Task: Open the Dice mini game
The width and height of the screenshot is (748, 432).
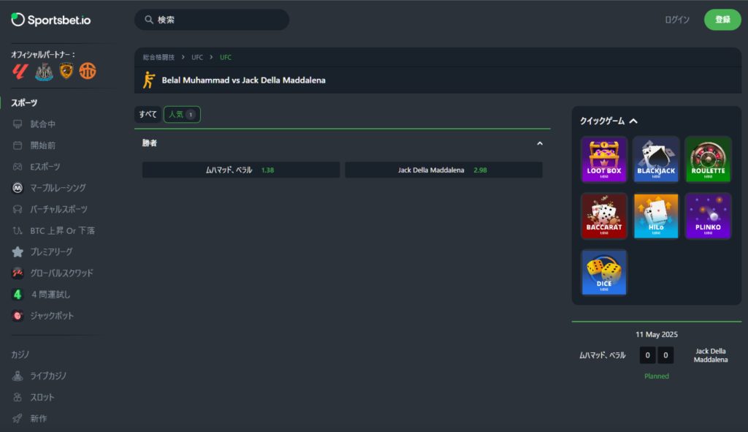Action: (604, 272)
